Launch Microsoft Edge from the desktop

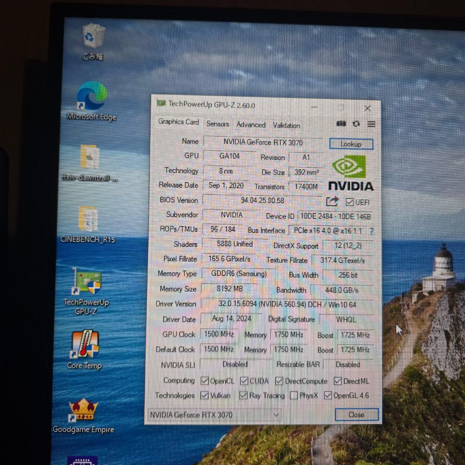pyautogui.click(x=92, y=96)
